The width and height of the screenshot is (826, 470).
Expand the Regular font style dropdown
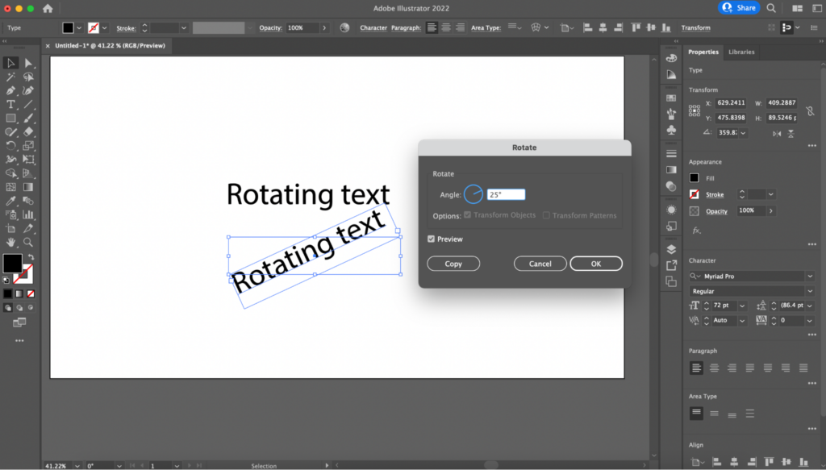click(810, 291)
